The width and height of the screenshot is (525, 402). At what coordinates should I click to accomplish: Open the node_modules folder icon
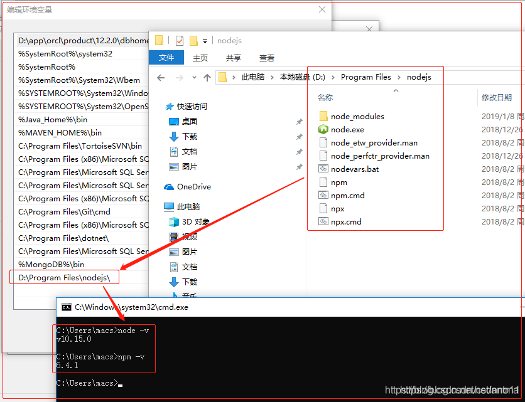tap(323, 116)
